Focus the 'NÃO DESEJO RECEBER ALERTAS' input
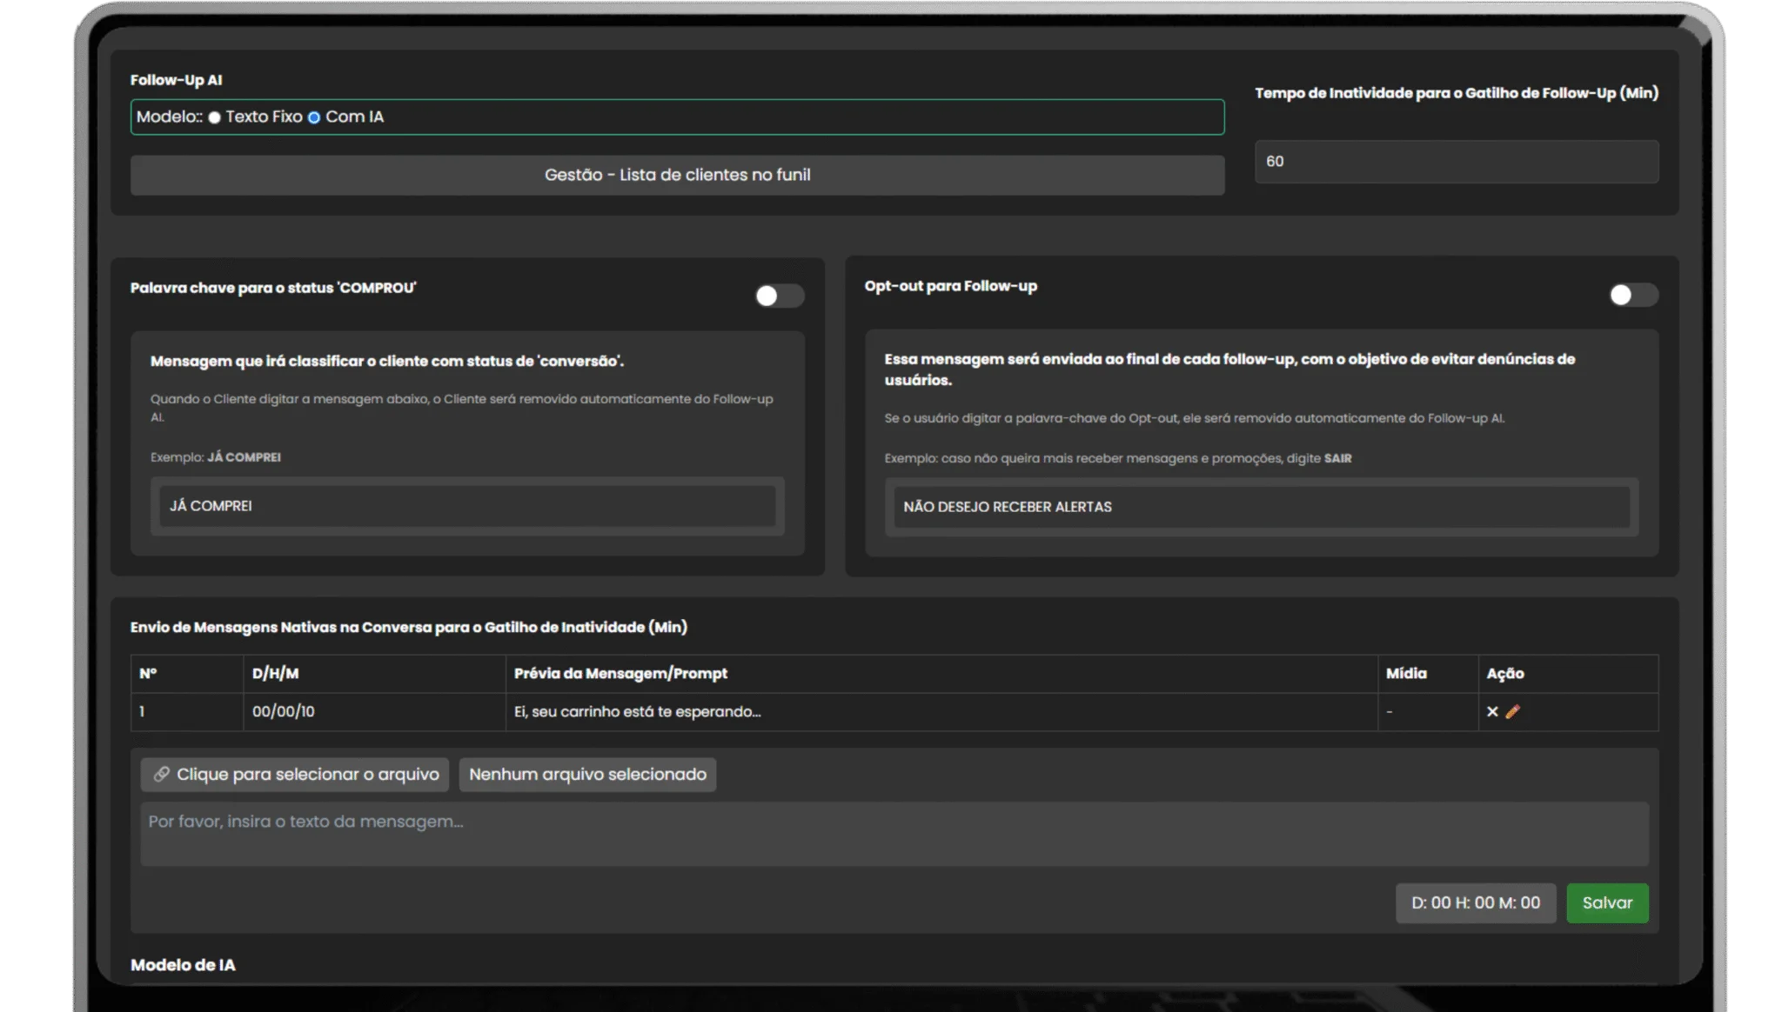This screenshot has height=1012, width=1782. click(1261, 507)
